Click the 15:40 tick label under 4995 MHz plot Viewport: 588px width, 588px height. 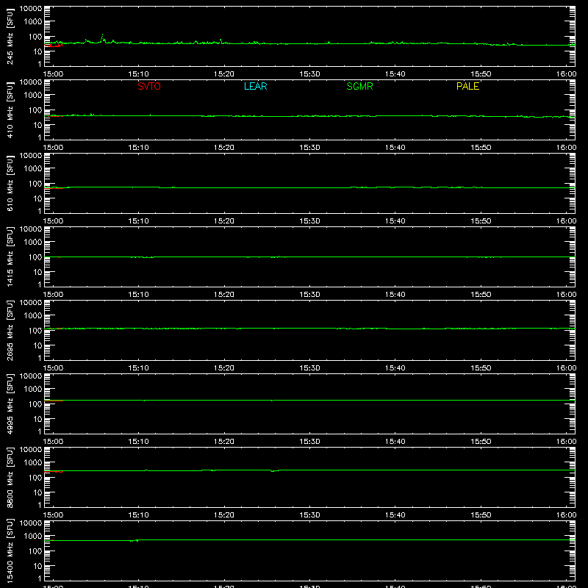(x=395, y=442)
